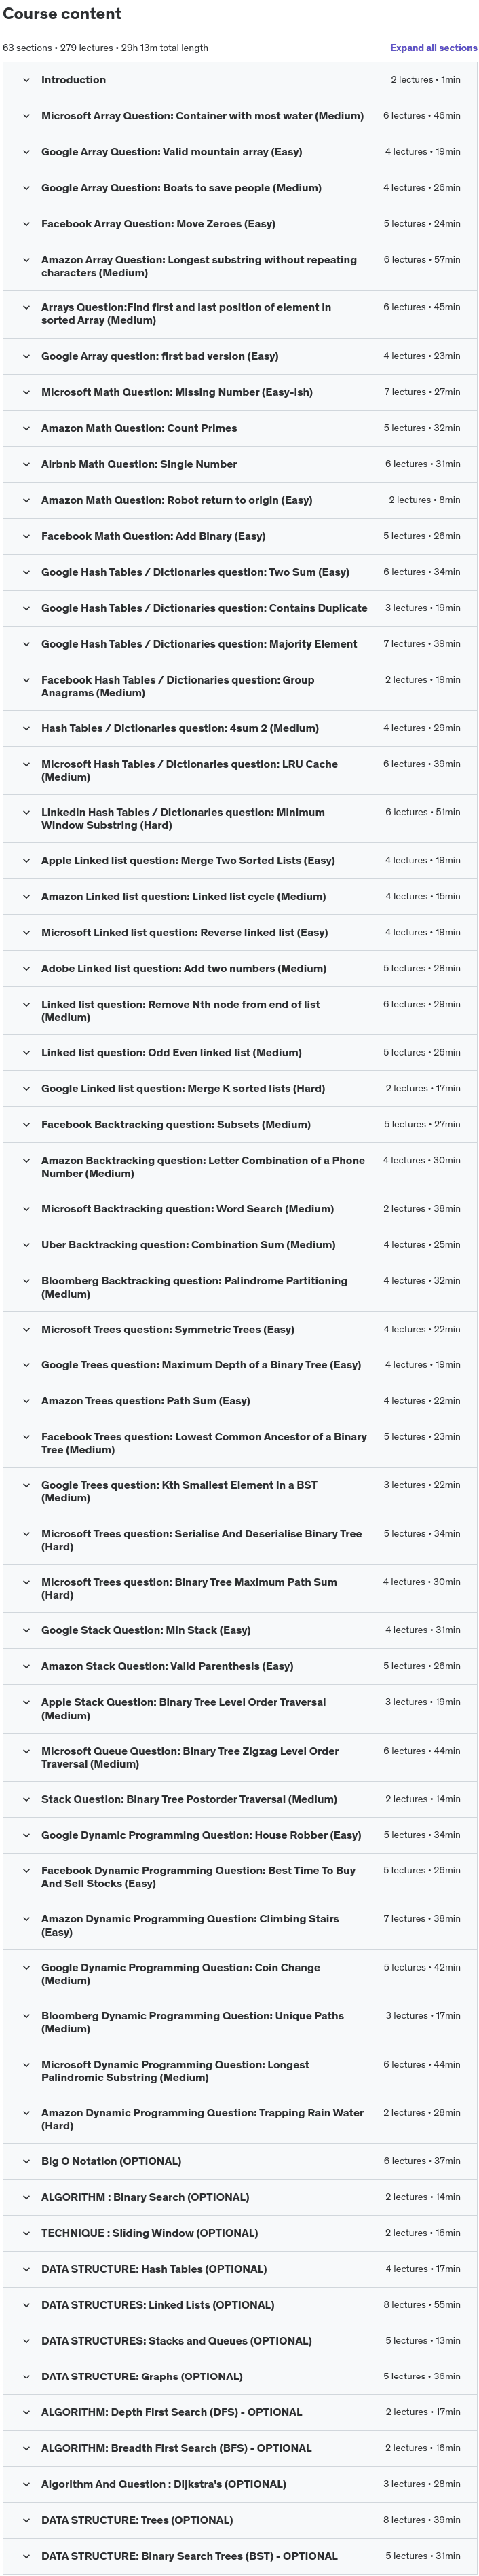Select Coin Change section title
The width and height of the screenshot is (479, 2576).
[x=181, y=1974]
